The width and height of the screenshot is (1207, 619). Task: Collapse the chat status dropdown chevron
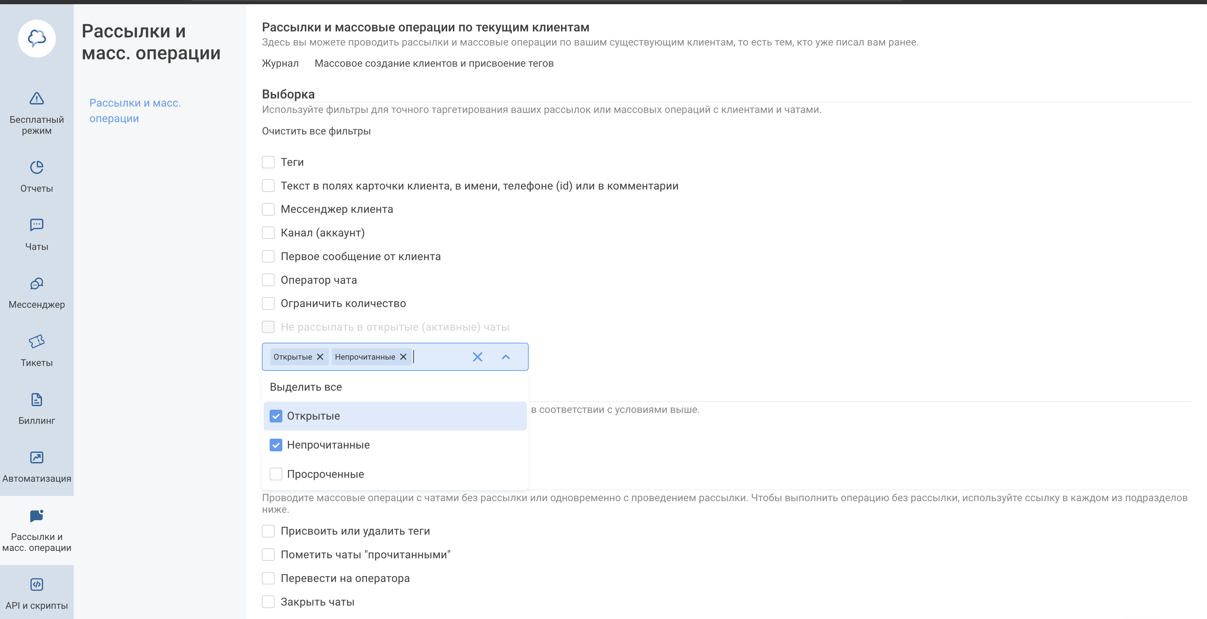pos(506,357)
